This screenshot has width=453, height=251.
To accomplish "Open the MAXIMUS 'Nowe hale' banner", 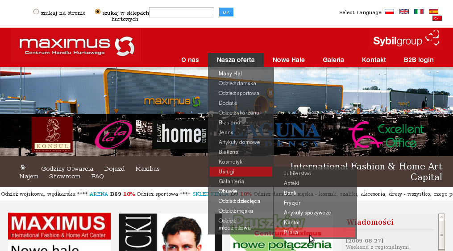I will click(59, 232).
